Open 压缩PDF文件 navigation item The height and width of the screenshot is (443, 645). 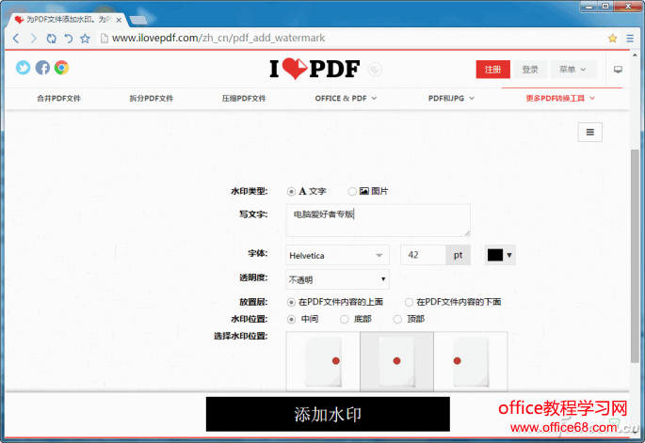pos(244,99)
